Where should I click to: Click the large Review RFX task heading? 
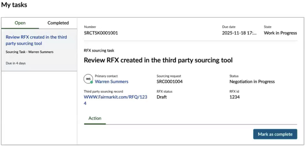158,60
